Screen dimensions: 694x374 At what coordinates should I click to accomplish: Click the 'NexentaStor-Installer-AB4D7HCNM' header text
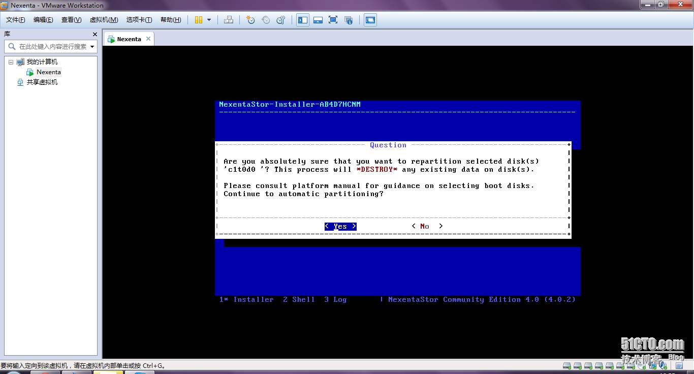290,105
